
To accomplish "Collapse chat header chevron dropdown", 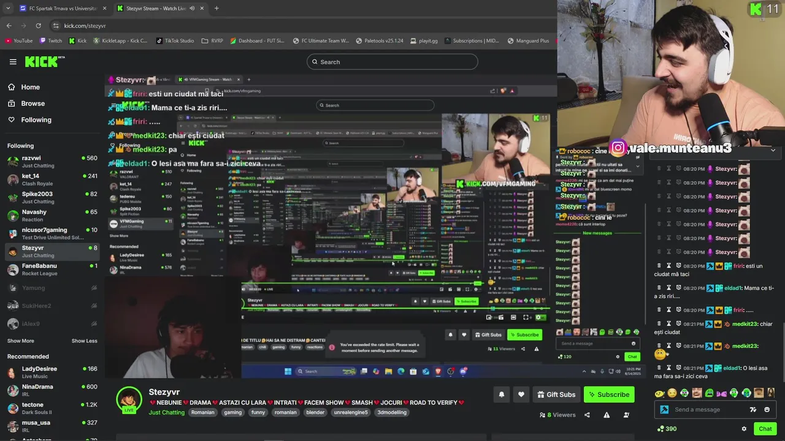I will 773,150.
